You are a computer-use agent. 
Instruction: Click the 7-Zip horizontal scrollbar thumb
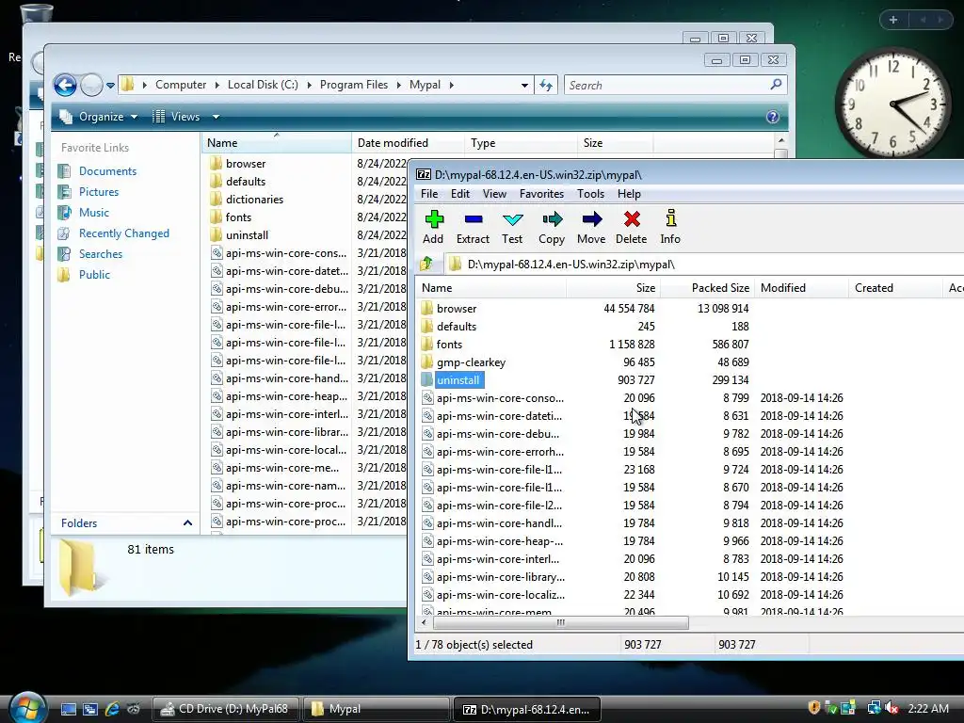[561, 623]
